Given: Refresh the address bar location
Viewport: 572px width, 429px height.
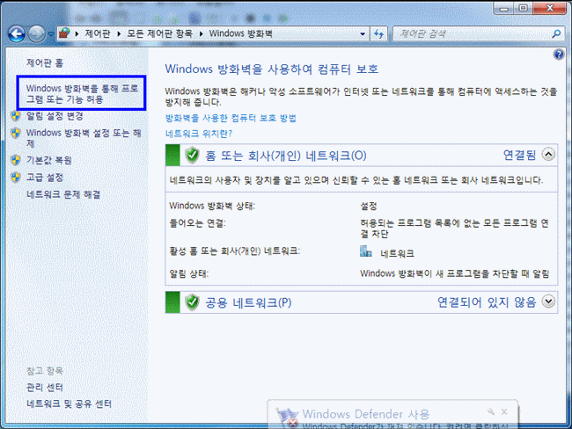Looking at the screenshot, I should tap(378, 34).
